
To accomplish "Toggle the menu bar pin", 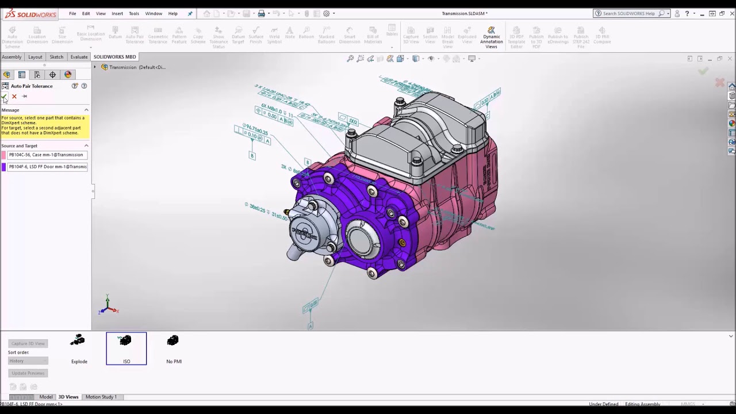I will (x=190, y=13).
